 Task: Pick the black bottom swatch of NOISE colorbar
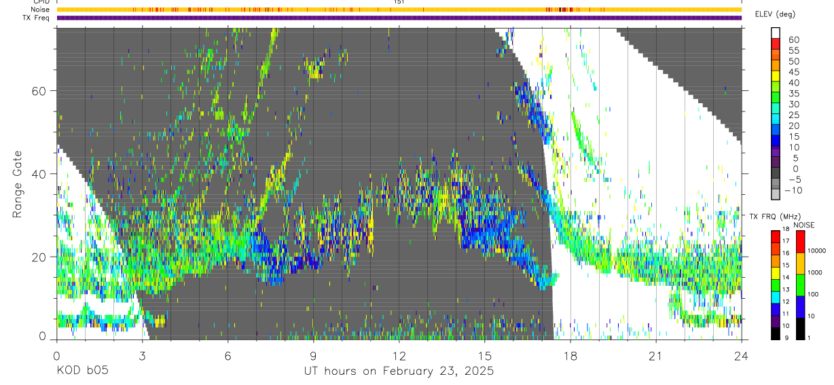pos(799,329)
